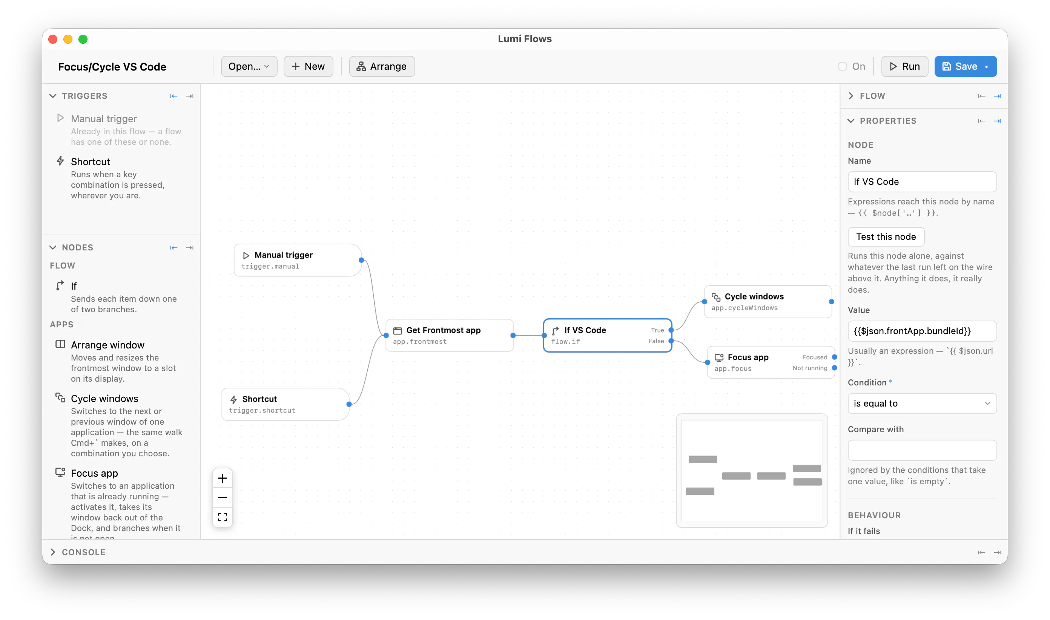This screenshot has height=620, width=1050.
Task: Select the Get Frontmost app node on the canvas
Action: (x=449, y=336)
